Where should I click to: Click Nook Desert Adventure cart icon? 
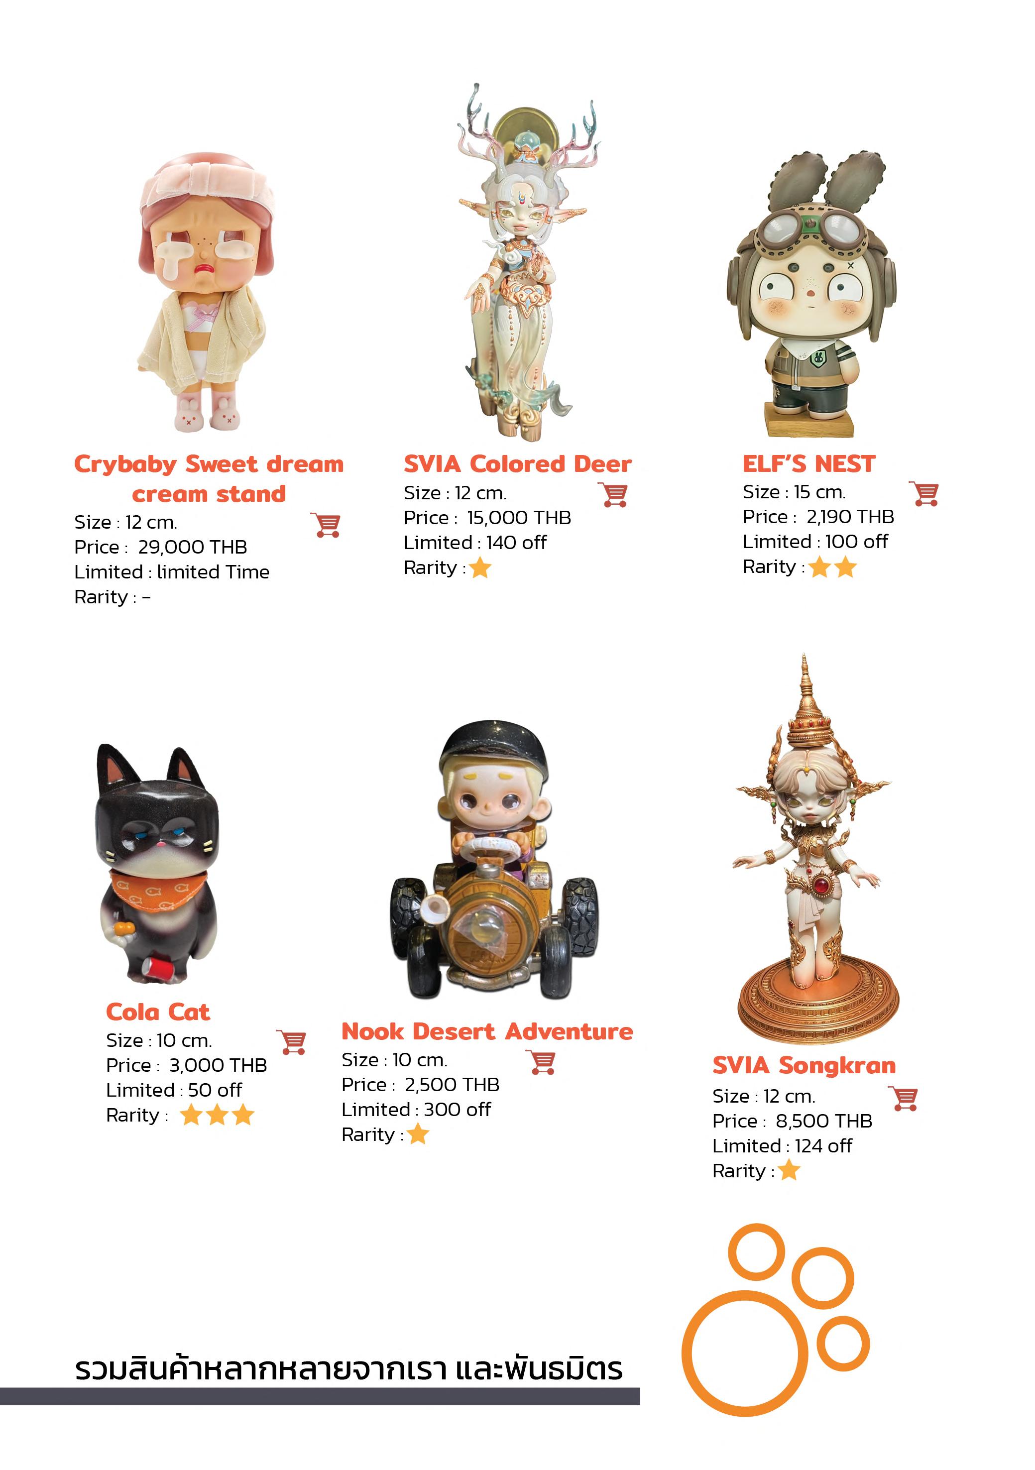click(542, 1062)
